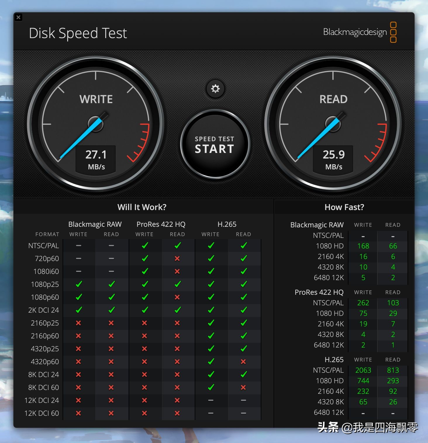Open the settings gear above Start
The width and height of the screenshot is (428, 443).
[215, 88]
